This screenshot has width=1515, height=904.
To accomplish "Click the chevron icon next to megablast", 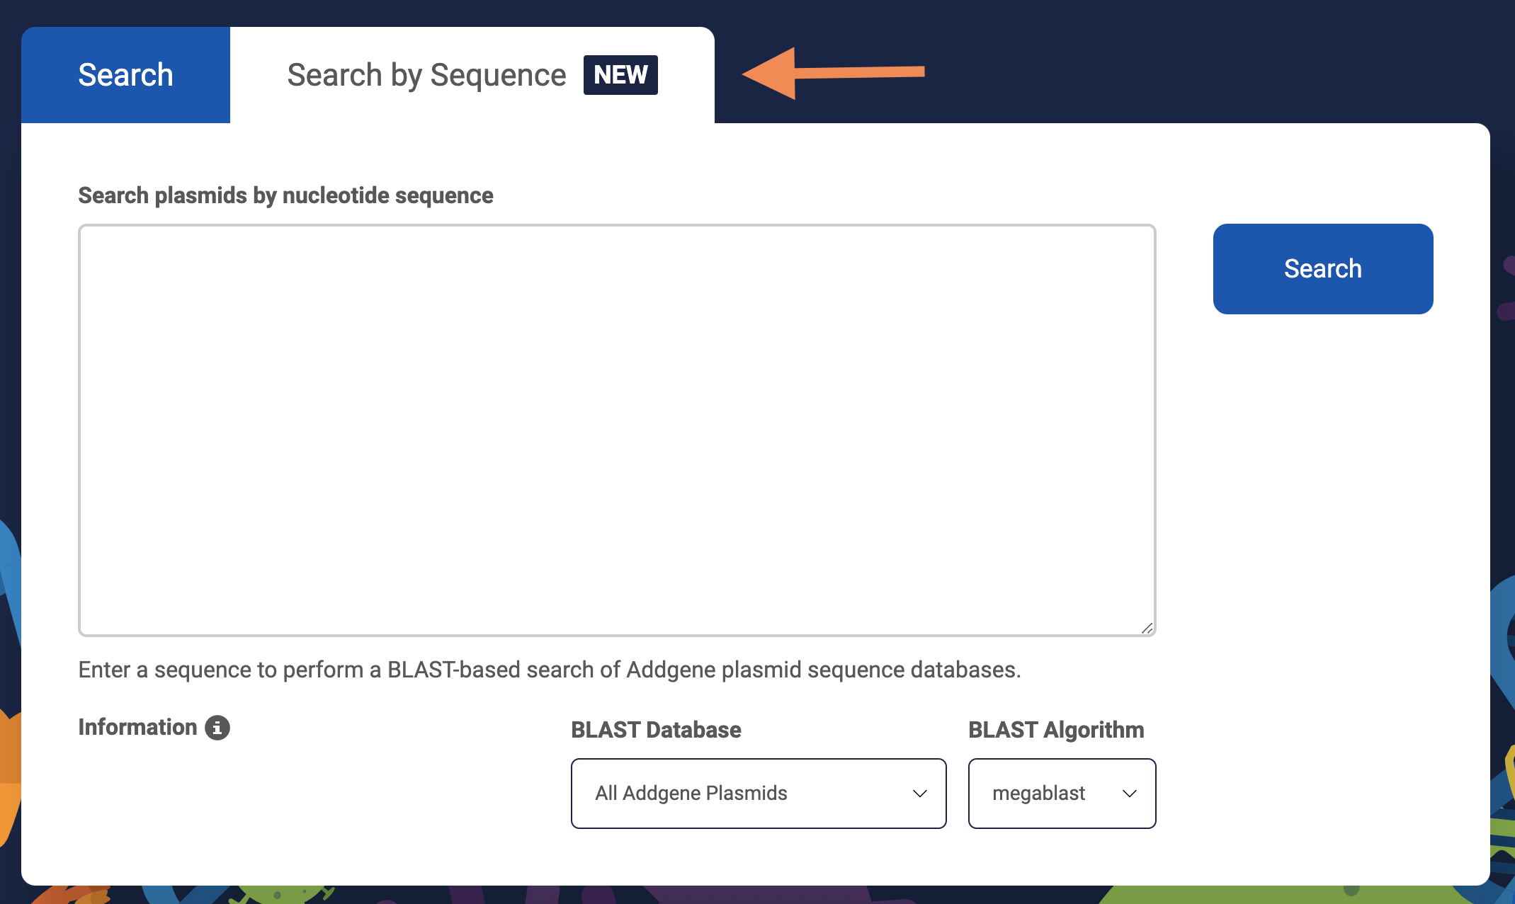I will 1129,794.
